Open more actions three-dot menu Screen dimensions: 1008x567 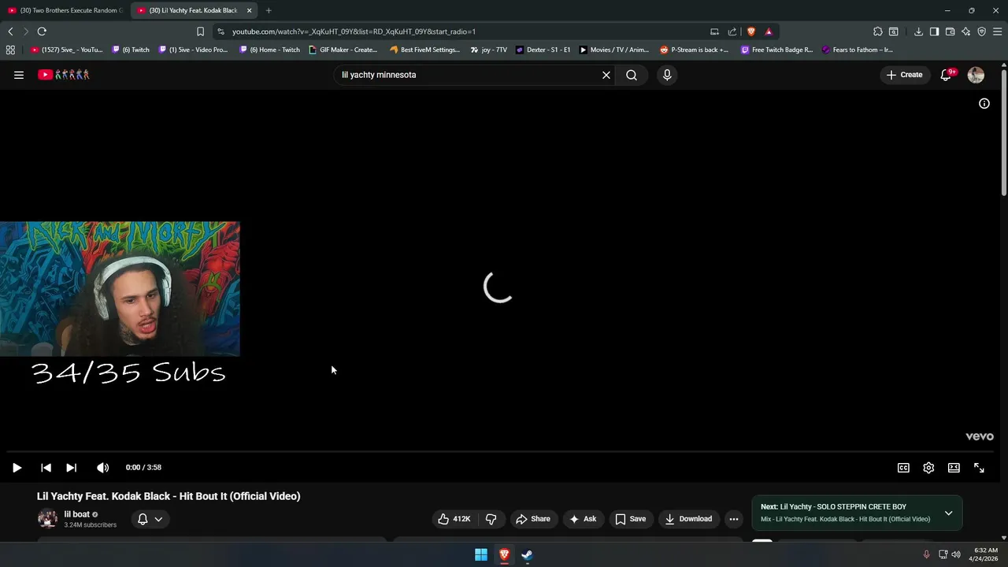tap(734, 519)
